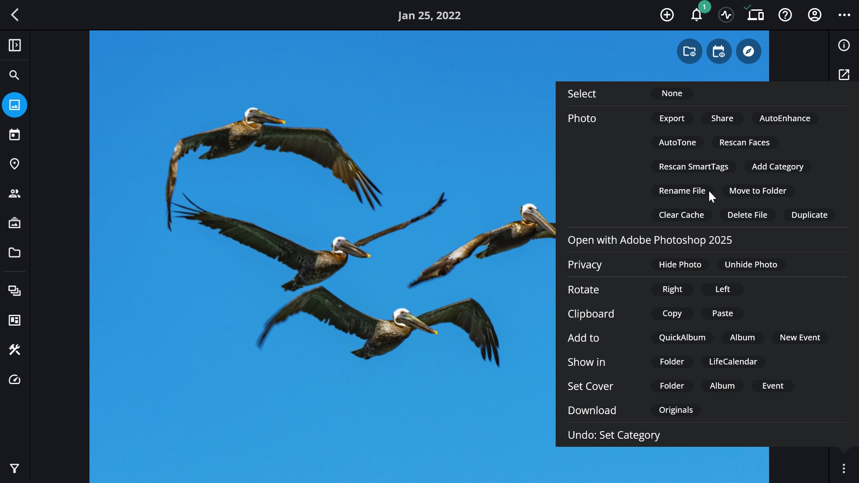Click Hide Photo in Privacy row
The height and width of the screenshot is (483, 859).
click(x=680, y=265)
